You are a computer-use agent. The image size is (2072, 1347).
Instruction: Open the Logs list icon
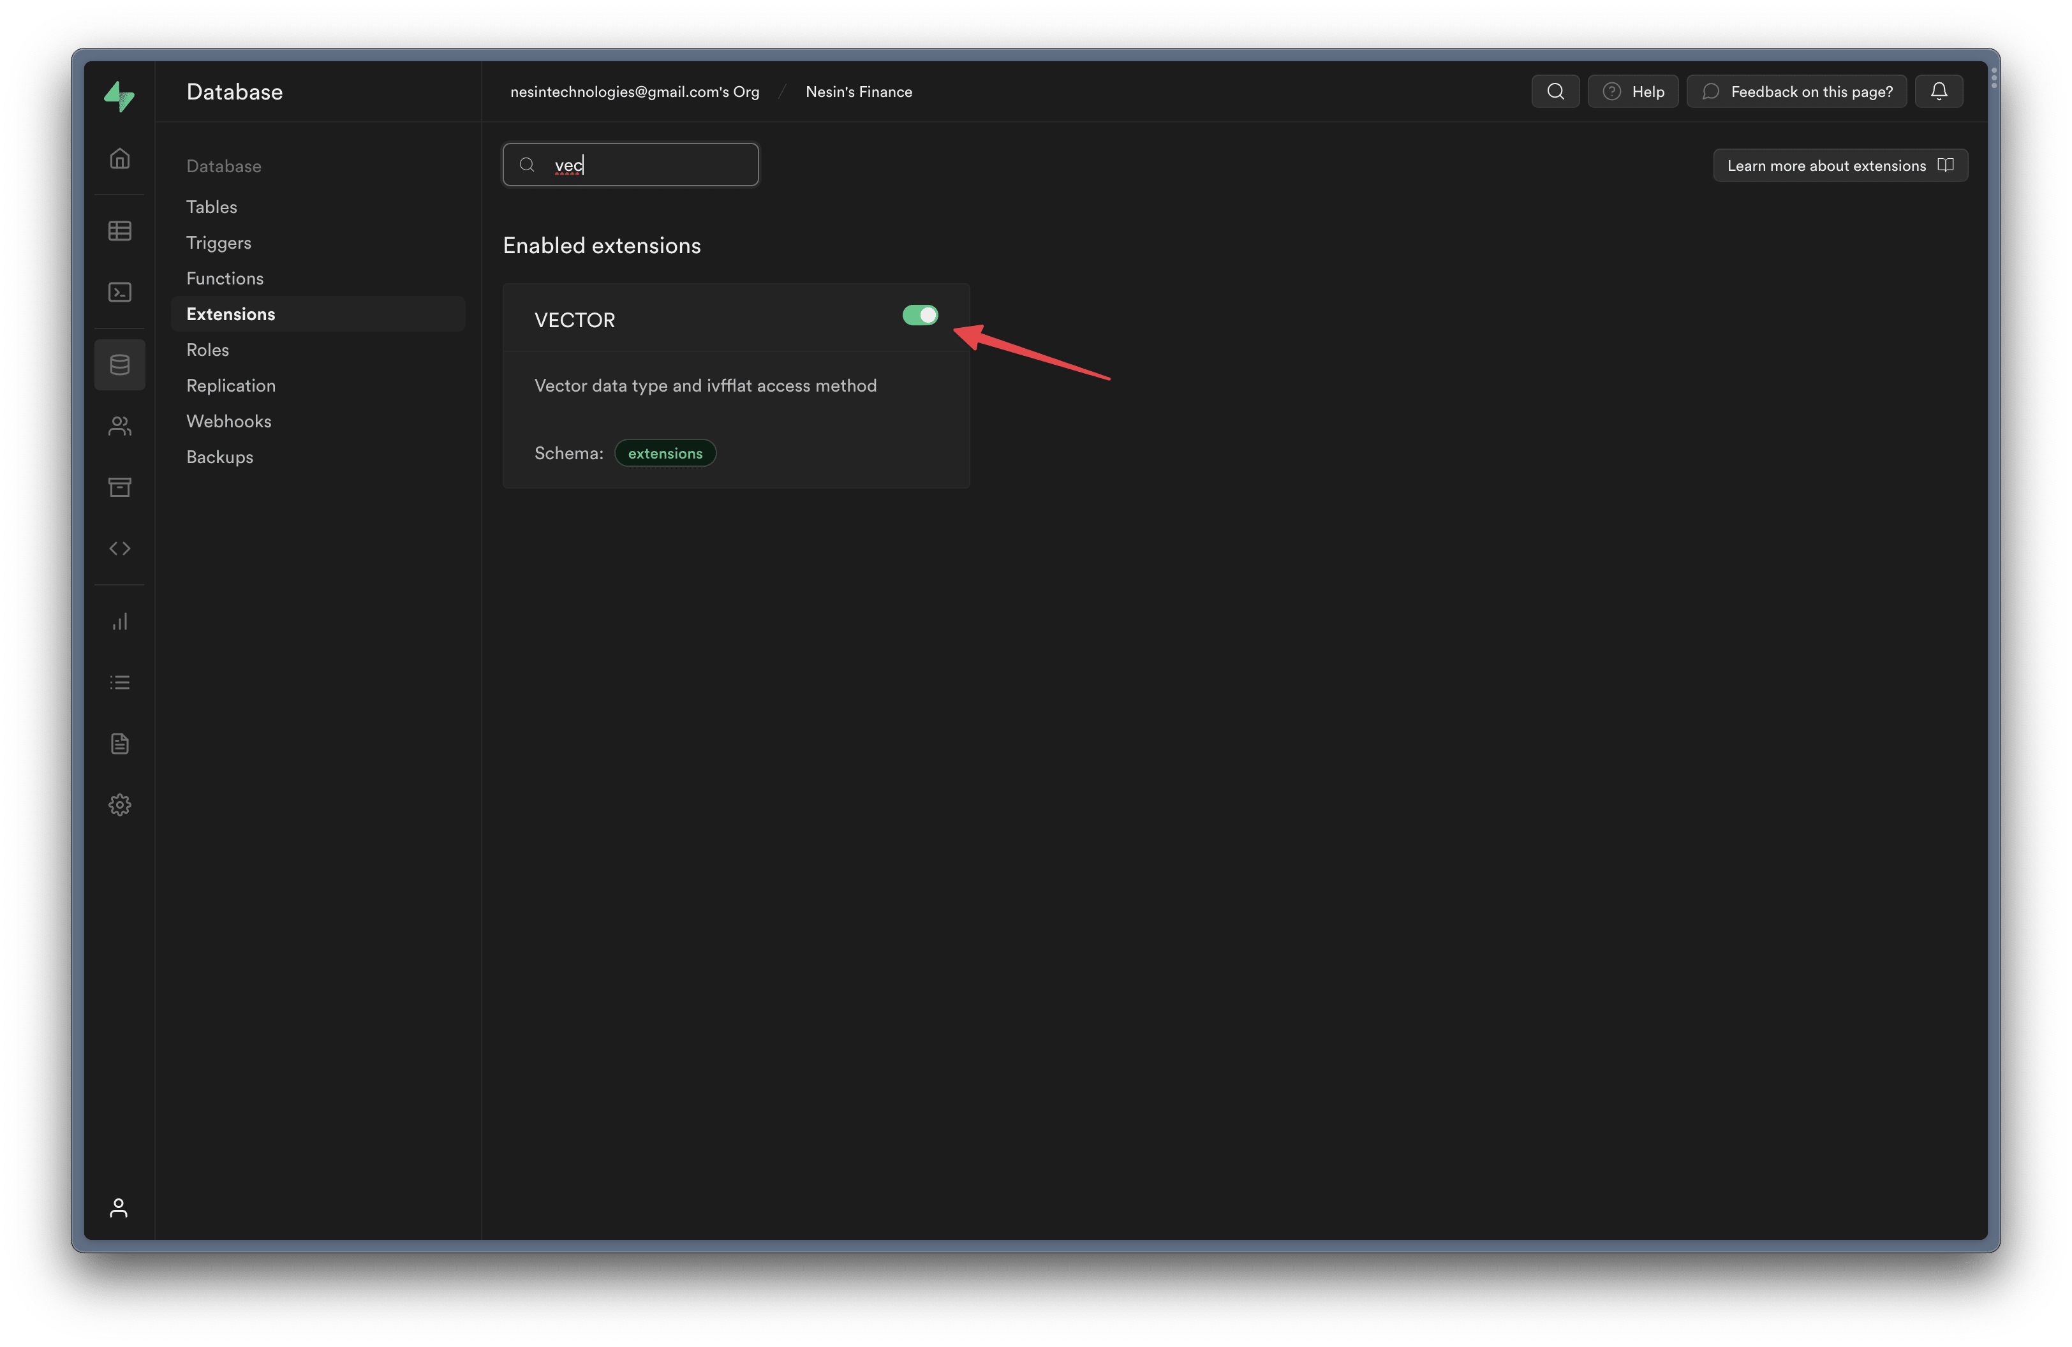coord(119,681)
